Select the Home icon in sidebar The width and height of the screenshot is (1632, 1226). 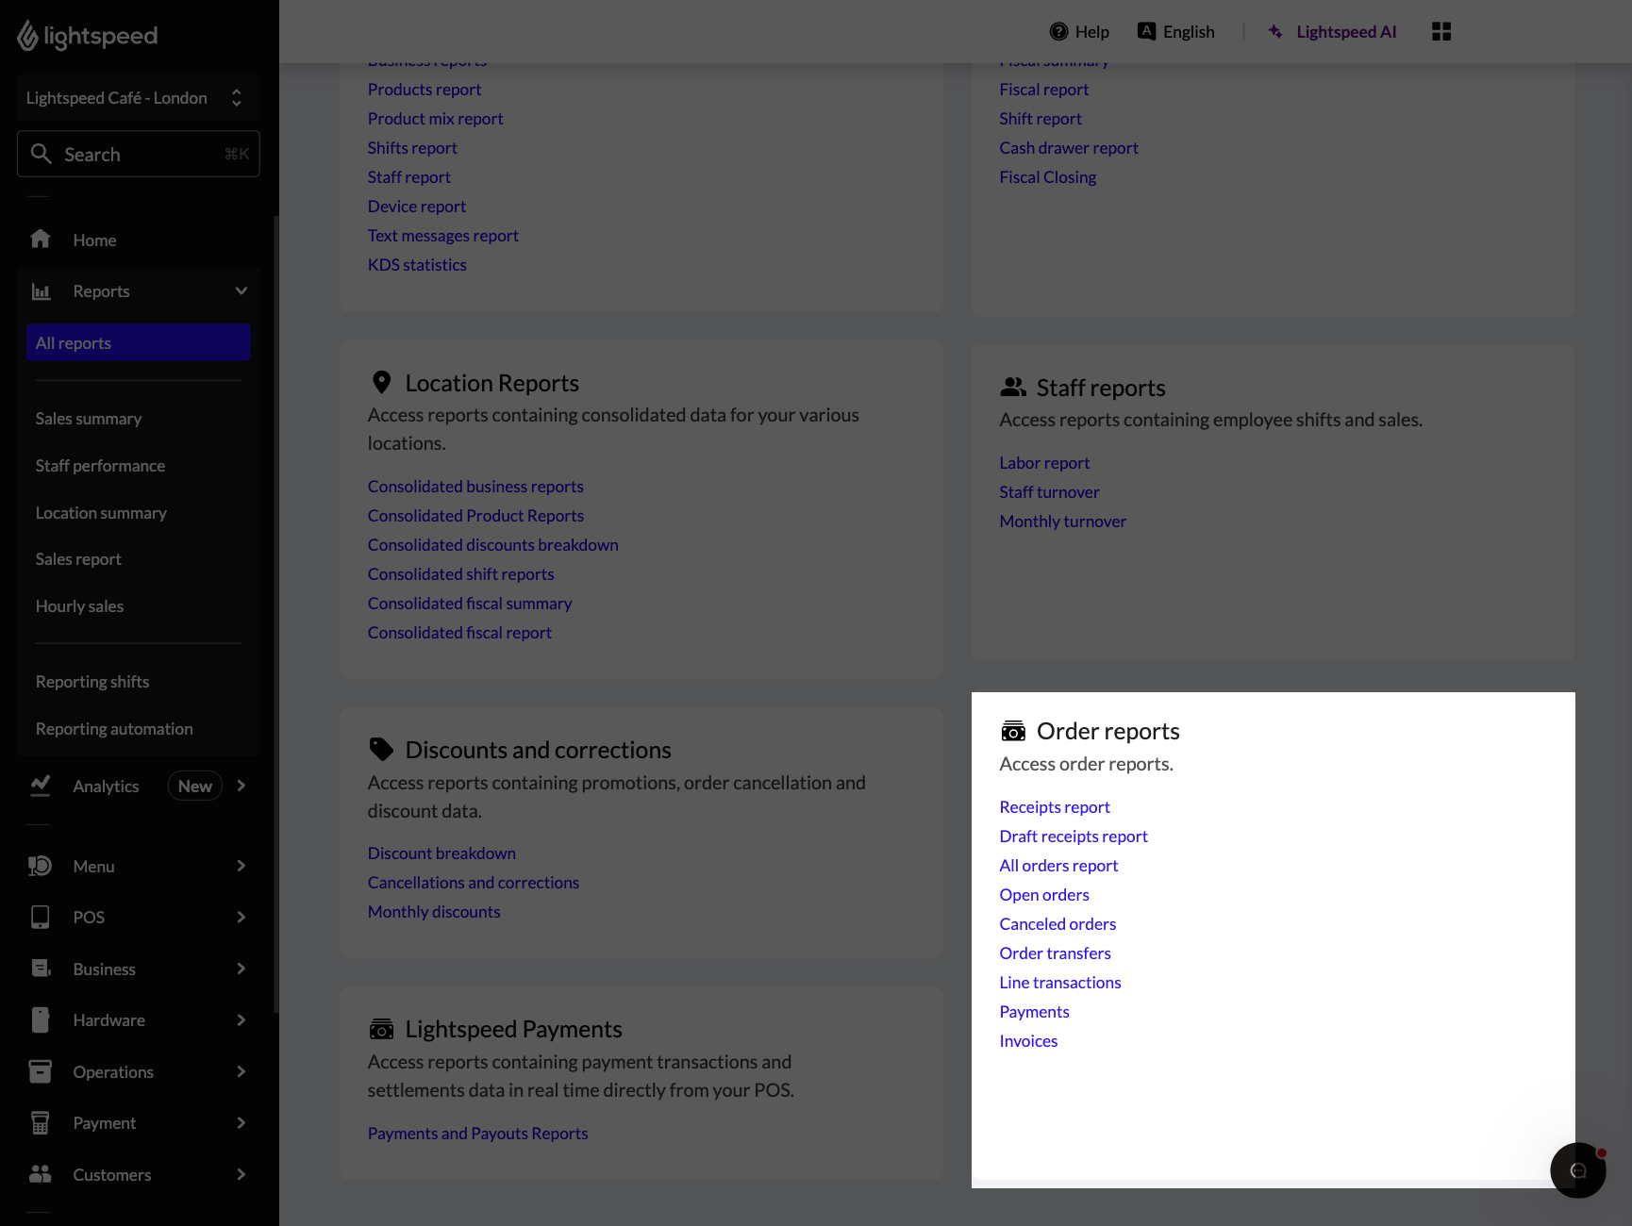41,240
